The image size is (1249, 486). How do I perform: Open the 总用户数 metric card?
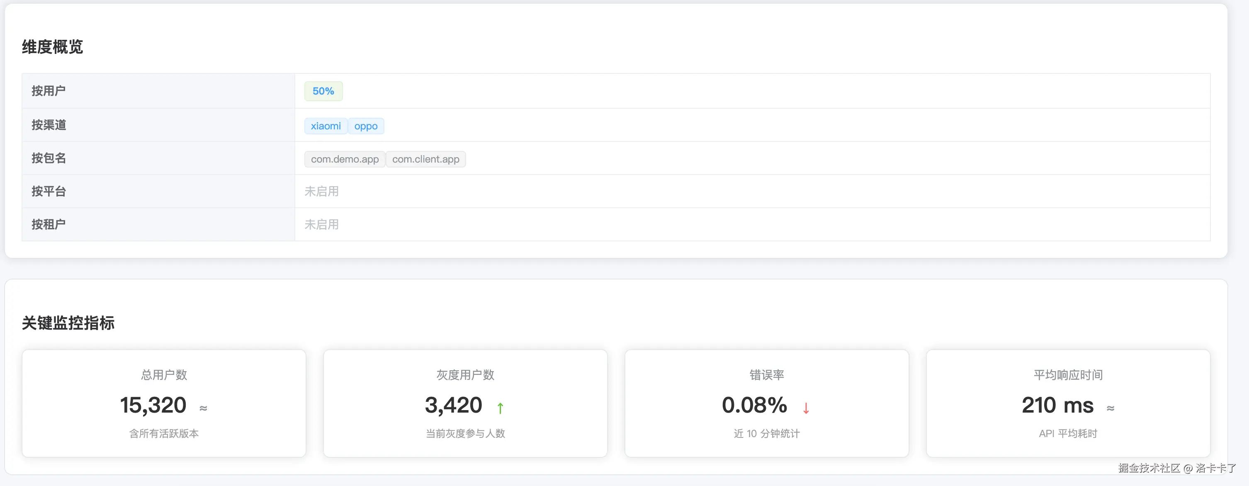click(164, 403)
